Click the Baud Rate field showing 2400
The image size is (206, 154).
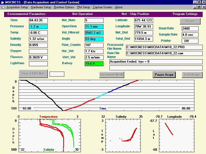coord(190,29)
